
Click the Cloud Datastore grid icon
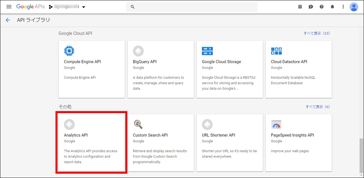click(x=276, y=51)
